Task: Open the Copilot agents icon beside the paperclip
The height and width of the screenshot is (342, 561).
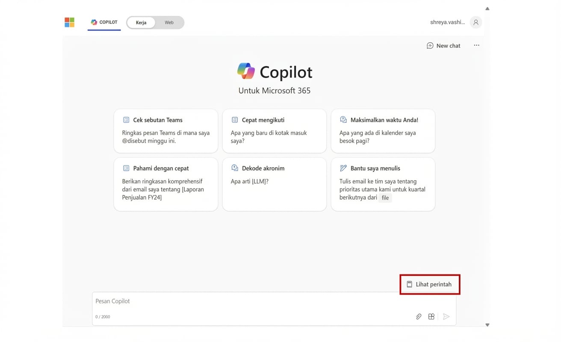Action: [431, 316]
